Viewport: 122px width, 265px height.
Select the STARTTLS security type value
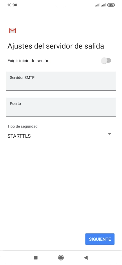pos(19,136)
